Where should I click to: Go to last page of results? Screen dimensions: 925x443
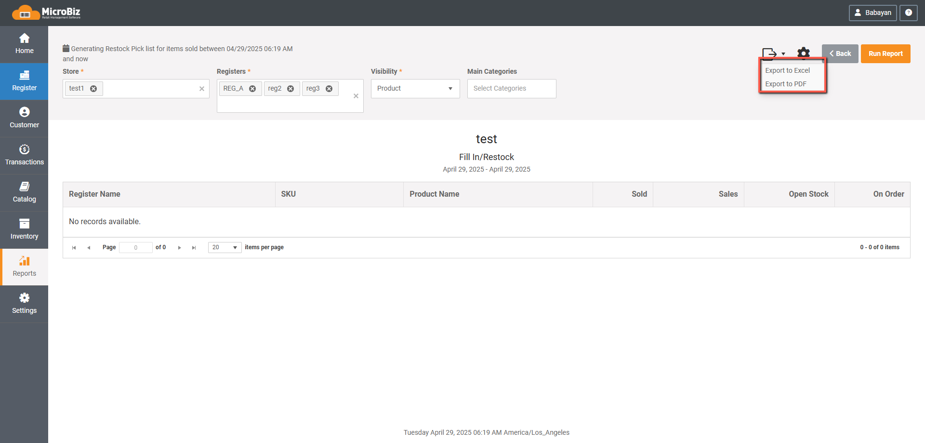[194, 248]
